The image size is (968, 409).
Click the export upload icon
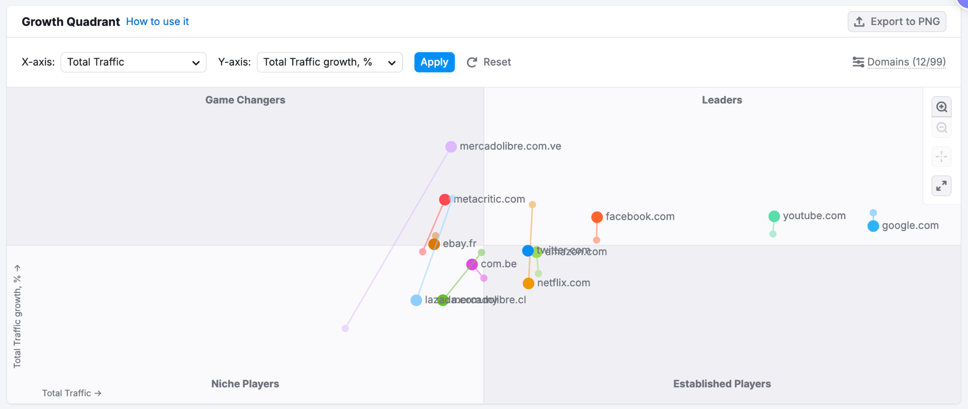(859, 22)
